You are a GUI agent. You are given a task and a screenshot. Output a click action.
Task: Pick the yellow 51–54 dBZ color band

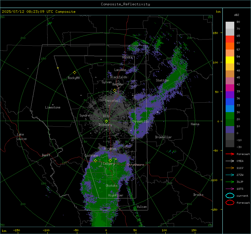click(x=230, y=60)
